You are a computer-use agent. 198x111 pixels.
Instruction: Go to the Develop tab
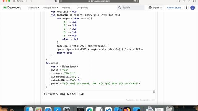point(66,8)
